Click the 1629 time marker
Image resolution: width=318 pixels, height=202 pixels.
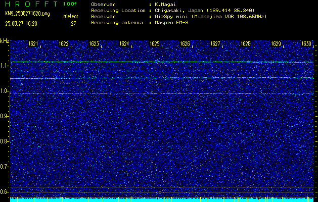276,43
